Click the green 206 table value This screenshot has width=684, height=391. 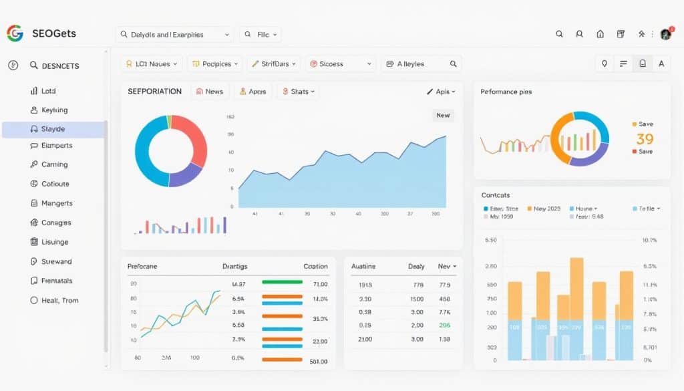pos(444,325)
